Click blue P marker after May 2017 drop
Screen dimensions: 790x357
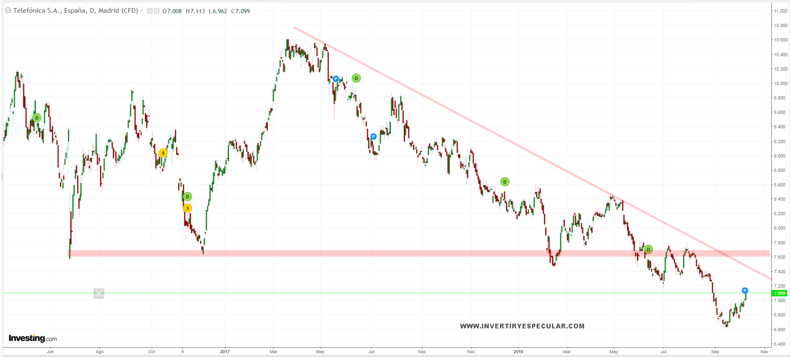click(x=336, y=79)
